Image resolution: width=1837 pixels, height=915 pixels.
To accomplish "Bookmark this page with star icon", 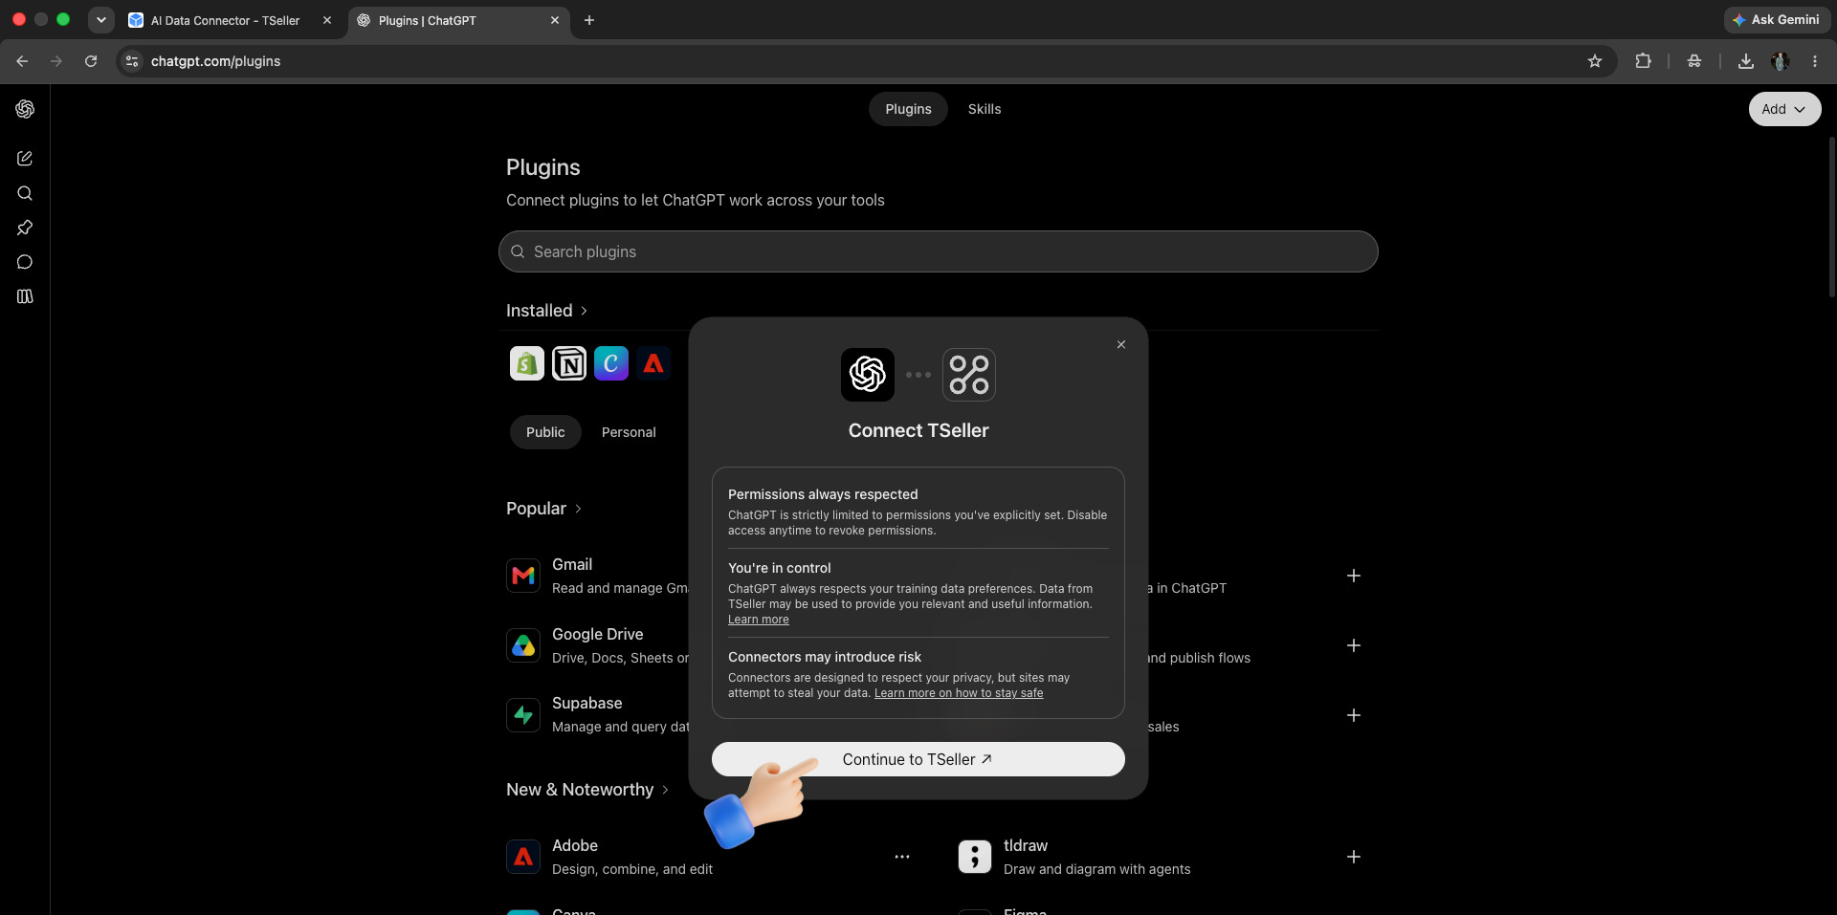I will pos(1595,61).
